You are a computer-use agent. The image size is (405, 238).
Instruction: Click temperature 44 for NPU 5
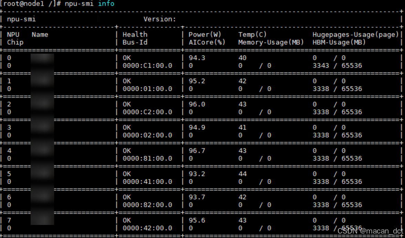tap(242, 174)
